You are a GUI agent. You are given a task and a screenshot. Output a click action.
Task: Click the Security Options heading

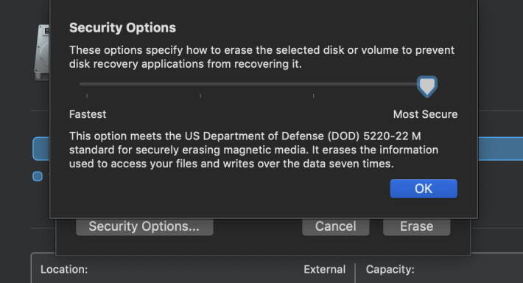tap(122, 28)
